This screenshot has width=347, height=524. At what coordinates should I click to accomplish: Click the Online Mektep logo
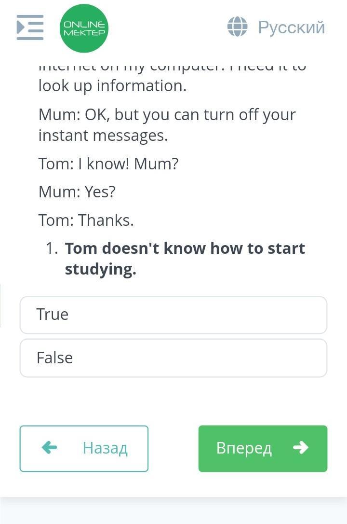tap(84, 28)
